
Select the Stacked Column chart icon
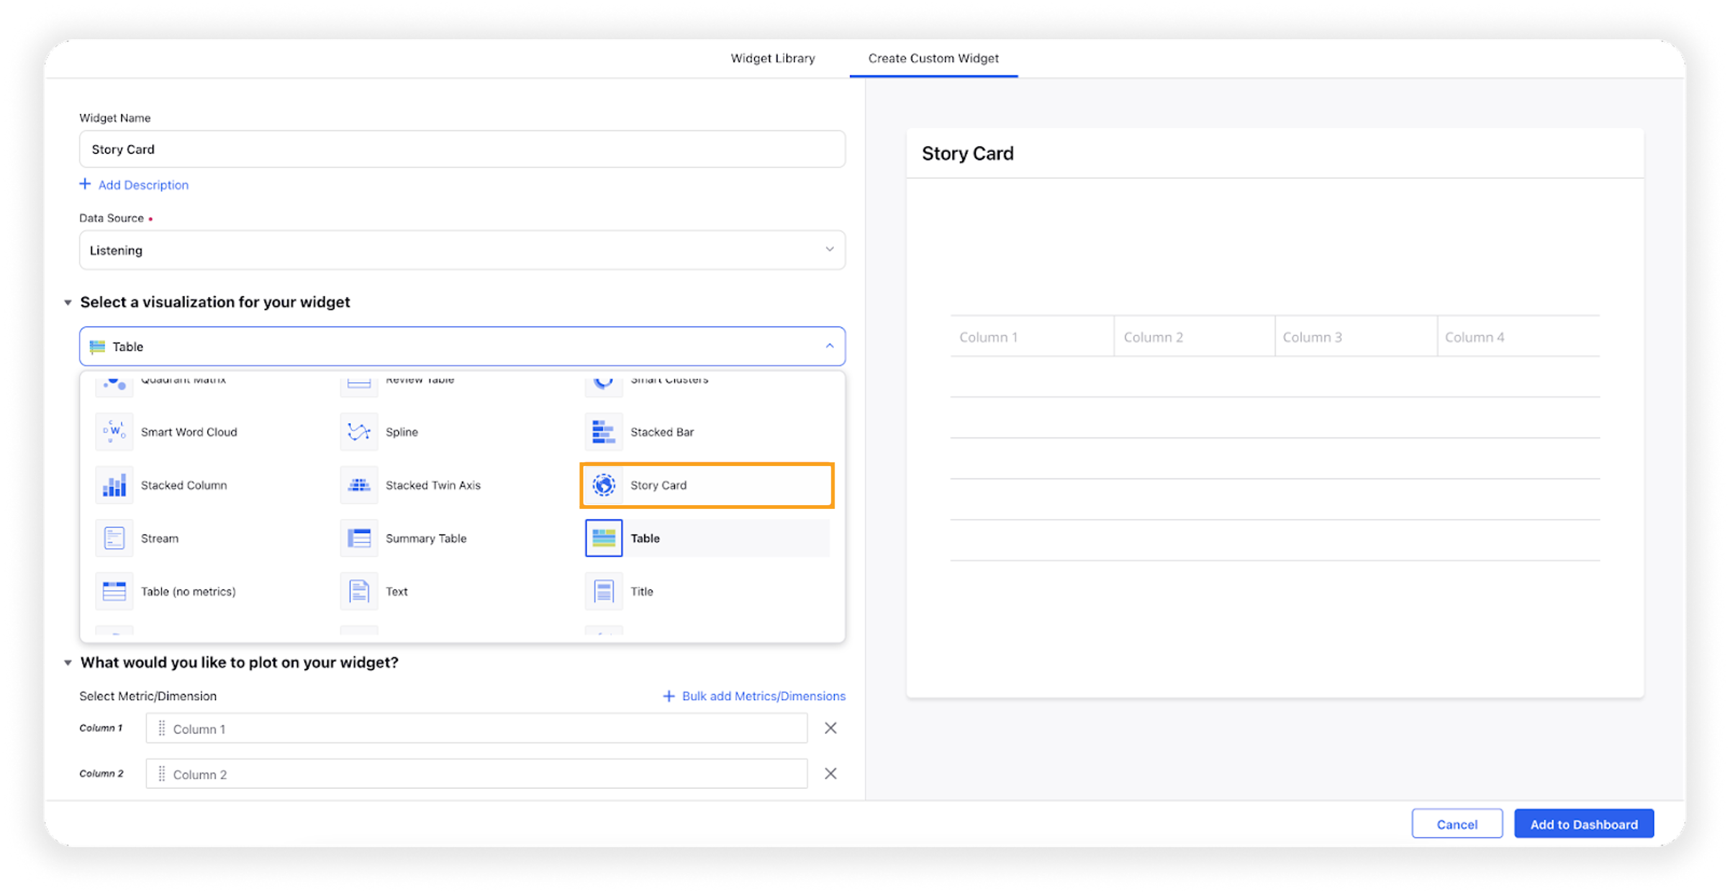click(114, 485)
